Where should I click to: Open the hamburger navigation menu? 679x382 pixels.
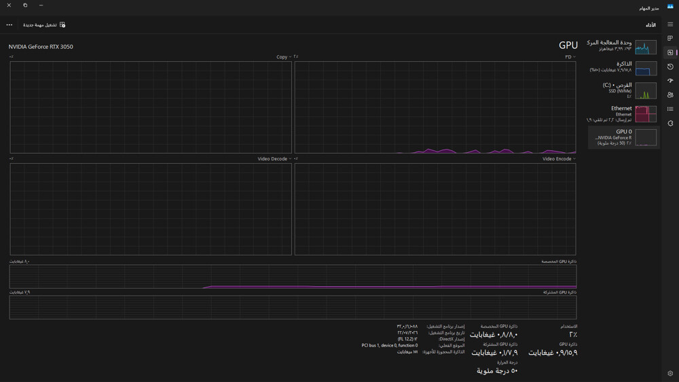coord(670,24)
